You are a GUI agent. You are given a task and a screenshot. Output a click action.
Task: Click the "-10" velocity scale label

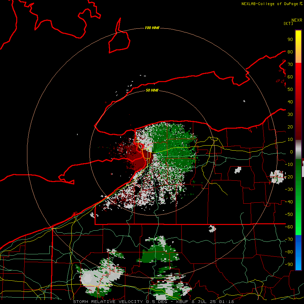[289, 164]
